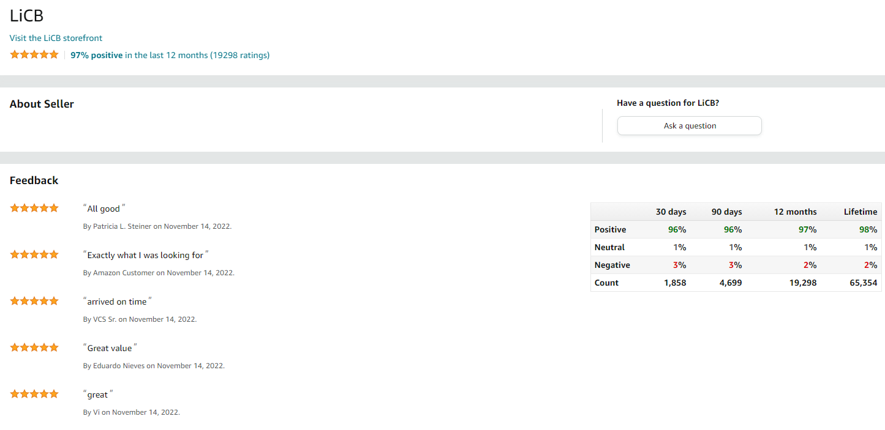The height and width of the screenshot is (430, 885).
Task: Click the stars beside "Exactly what I was looking for"
Action: (x=34, y=254)
